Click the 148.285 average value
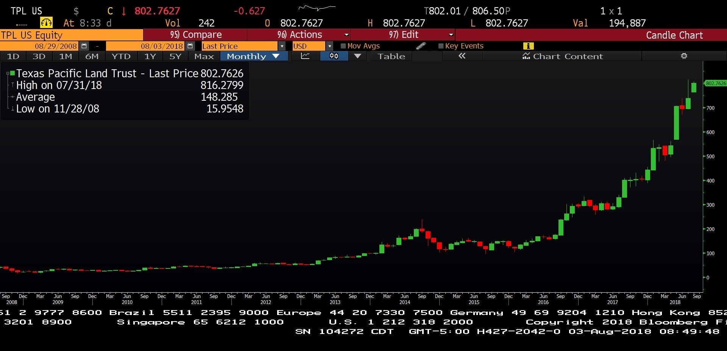Viewport: 727px width, 351px height. point(219,97)
